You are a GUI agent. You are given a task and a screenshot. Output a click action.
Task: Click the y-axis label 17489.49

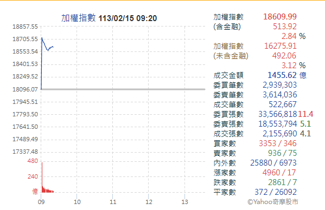[x=25, y=139]
